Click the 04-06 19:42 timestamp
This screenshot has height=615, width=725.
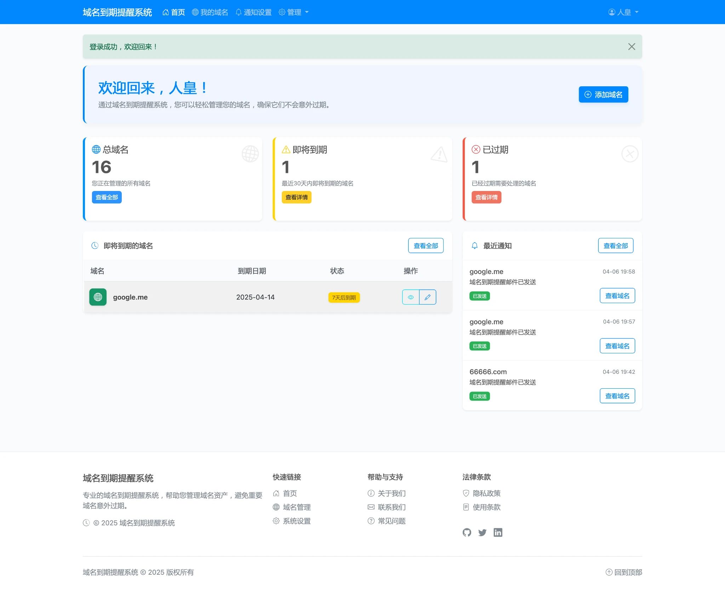pos(619,372)
